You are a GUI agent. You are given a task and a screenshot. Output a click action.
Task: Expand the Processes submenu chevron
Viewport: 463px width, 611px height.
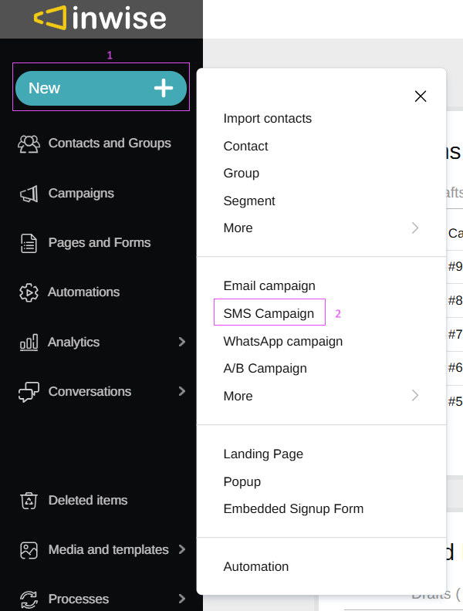click(x=181, y=599)
